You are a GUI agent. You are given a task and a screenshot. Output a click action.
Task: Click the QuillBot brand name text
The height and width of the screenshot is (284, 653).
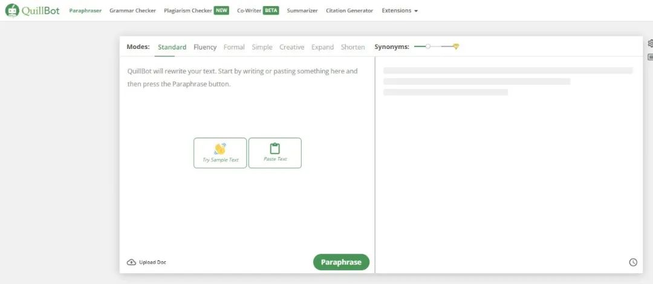[x=41, y=10]
